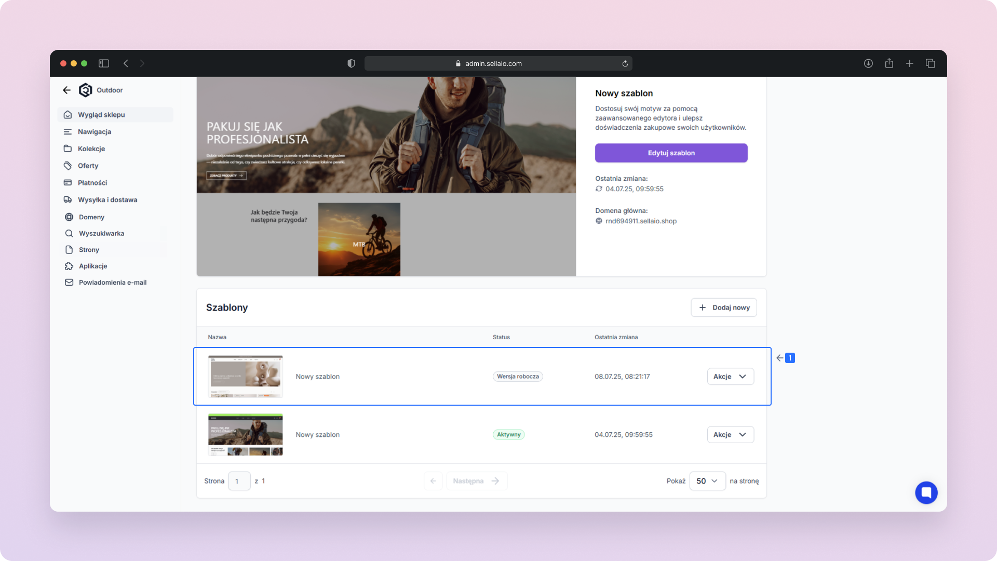Screen dimensions: 997x561
Task: Open Powiadomienia e-mail section
Action: pos(112,283)
